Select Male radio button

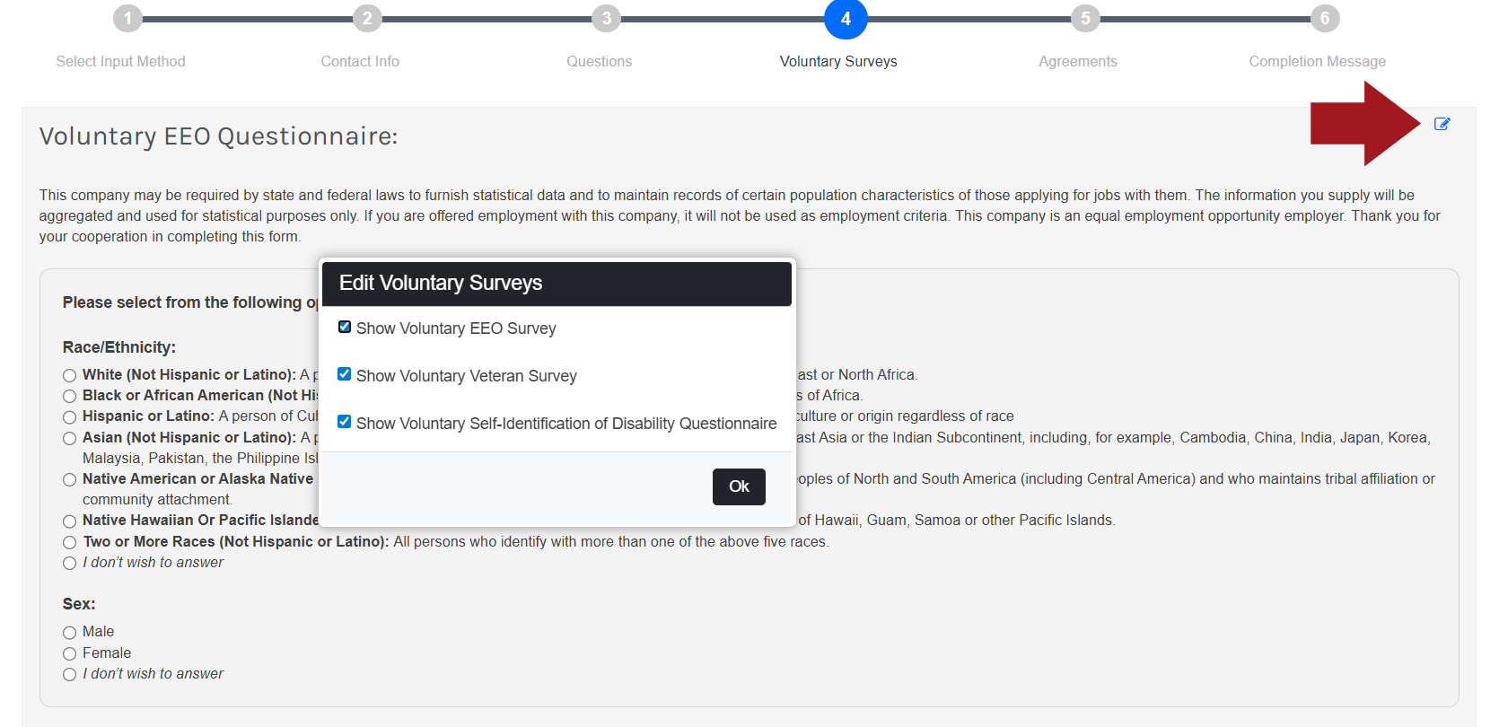tap(70, 633)
